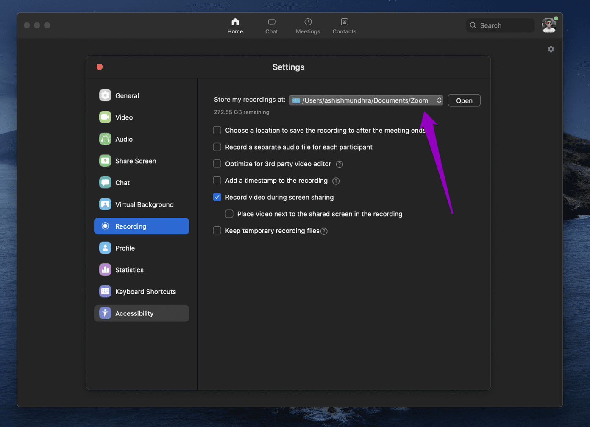This screenshot has width=590, height=427.
Task: Close the Settings dialog with red button
Action: click(100, 67)
